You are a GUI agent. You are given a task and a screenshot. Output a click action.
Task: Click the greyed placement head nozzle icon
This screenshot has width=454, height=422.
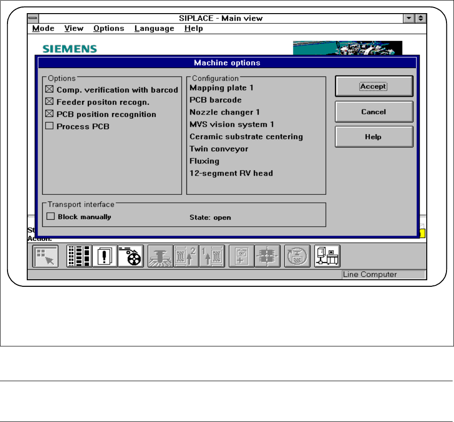point(161,256)
